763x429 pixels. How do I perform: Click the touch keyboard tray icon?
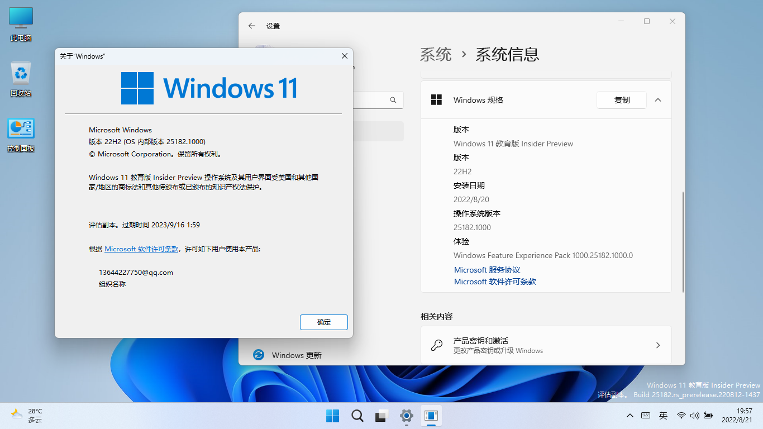coord(646,416)
